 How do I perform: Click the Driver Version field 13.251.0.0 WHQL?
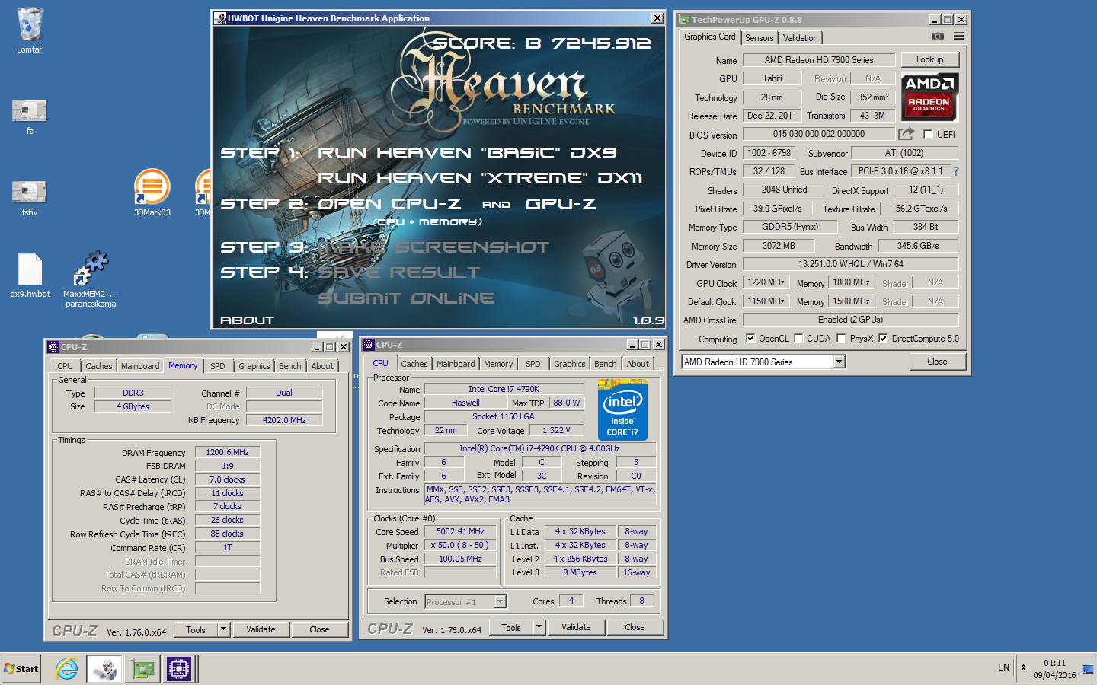[x=850, y=264]
